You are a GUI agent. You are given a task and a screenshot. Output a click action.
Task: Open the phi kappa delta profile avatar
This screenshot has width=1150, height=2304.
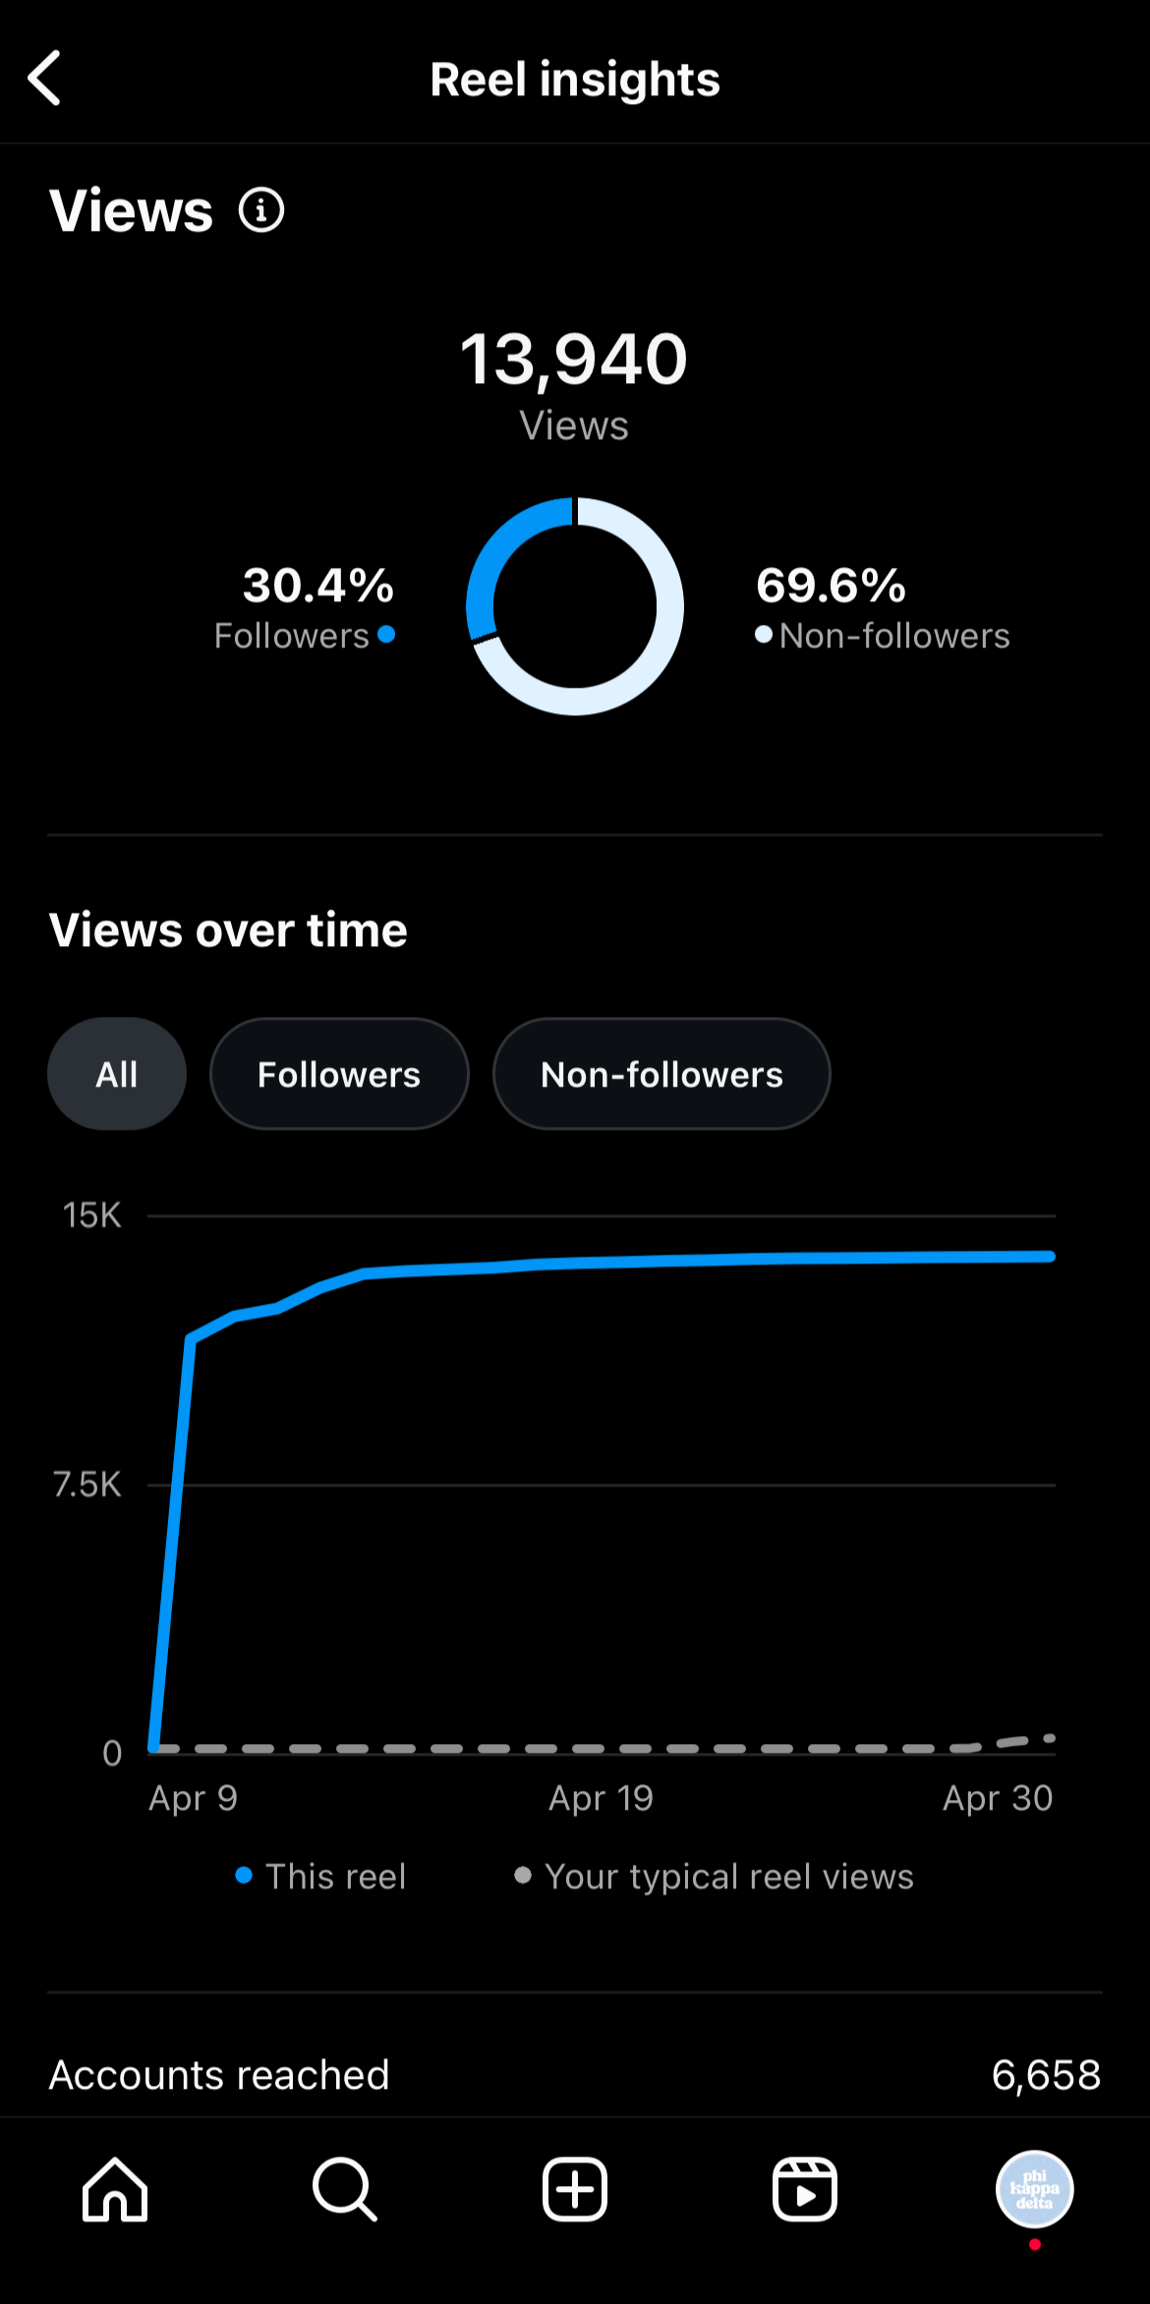[x=1035, y=2189]
